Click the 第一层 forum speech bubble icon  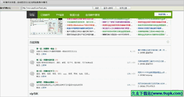[x=32, y=51]
